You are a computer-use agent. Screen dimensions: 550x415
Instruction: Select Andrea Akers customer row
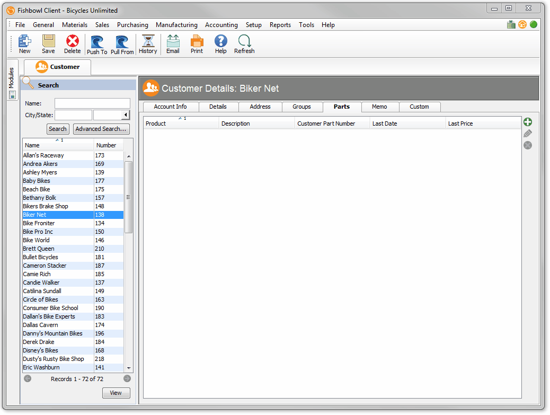click(x=73, y=164)
